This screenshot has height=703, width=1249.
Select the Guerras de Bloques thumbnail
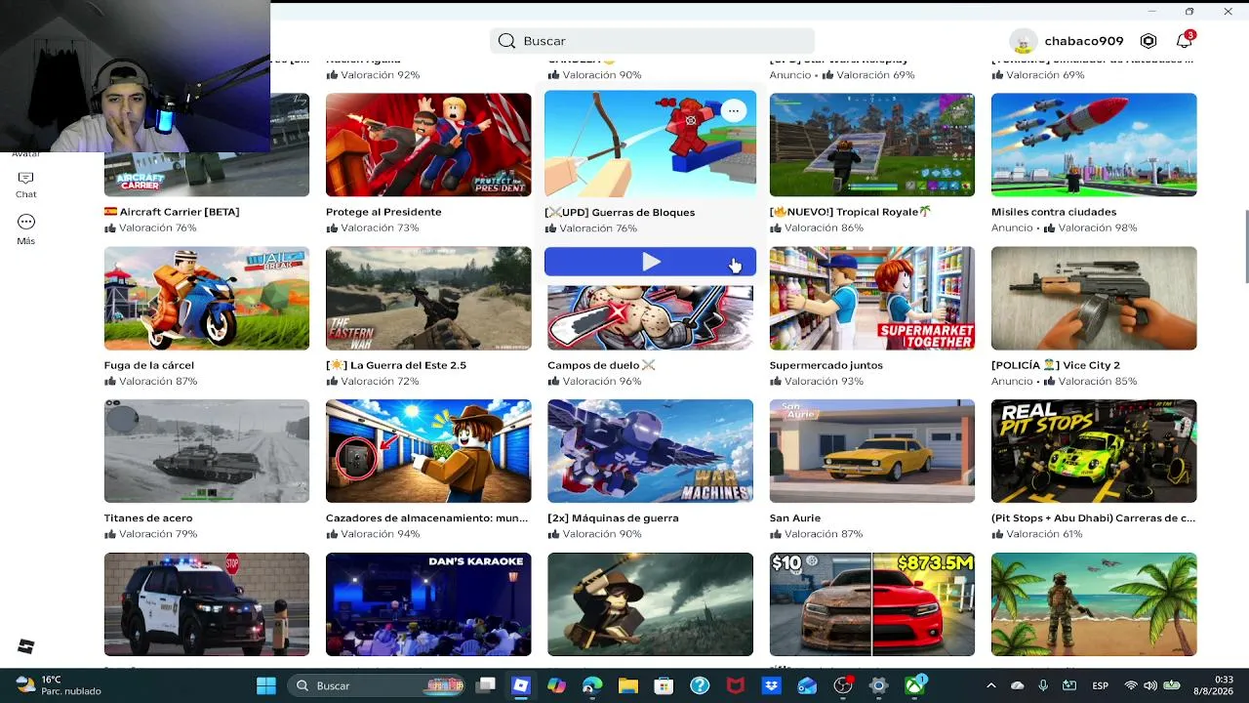click(x=650, y=145)
